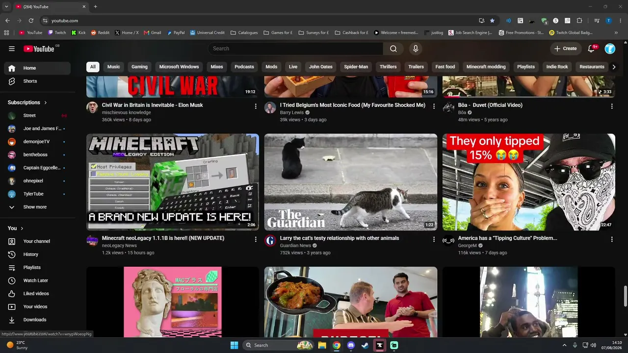Viewport: 628px width, 353px height.
Task: Open options menu for Minecraft neoLegacy video
Action: click(256, 239)
